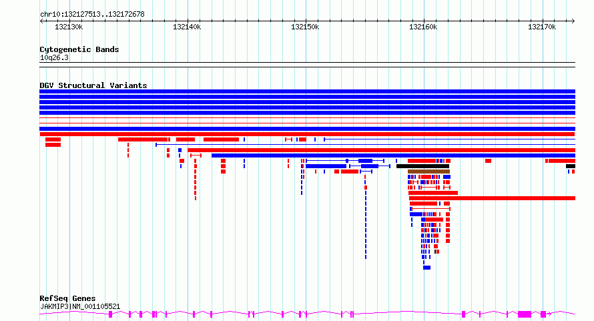
Task: Open the JAKMIP3|NM_001105521 gene label
Action: click(80, 306)
